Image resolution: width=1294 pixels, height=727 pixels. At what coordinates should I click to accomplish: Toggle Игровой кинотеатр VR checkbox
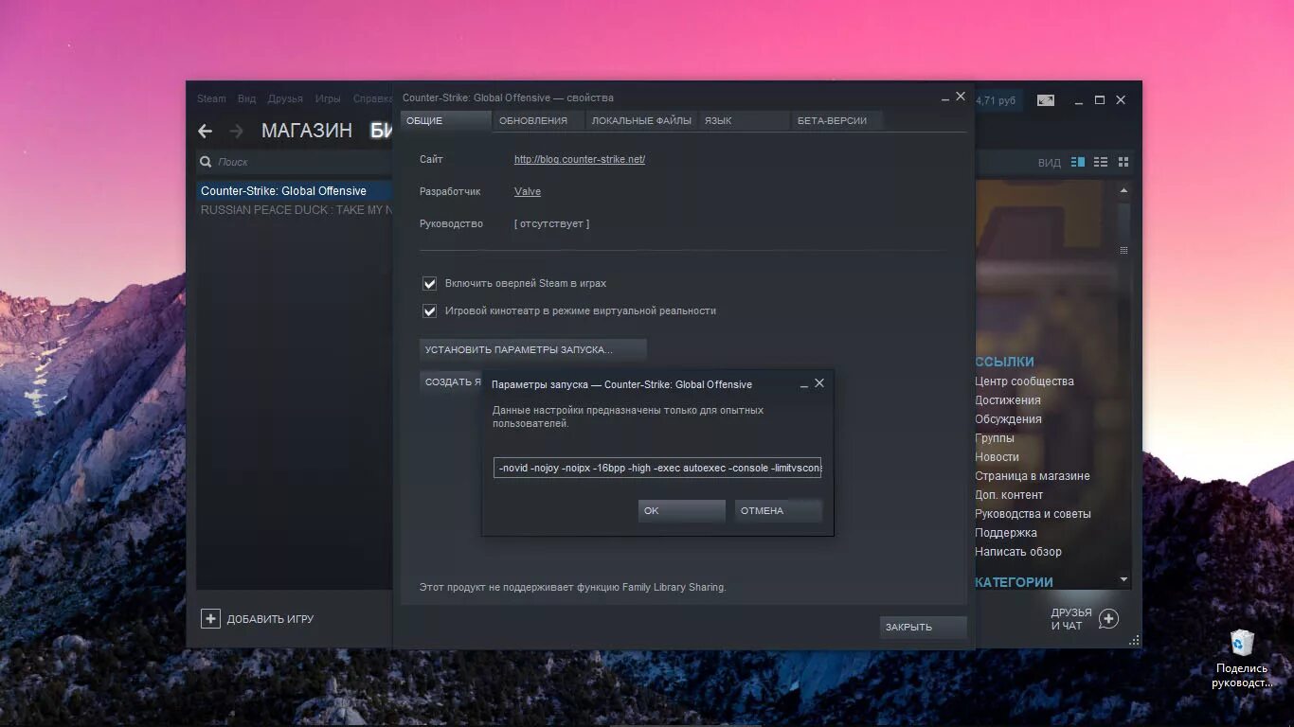[430, 311]
